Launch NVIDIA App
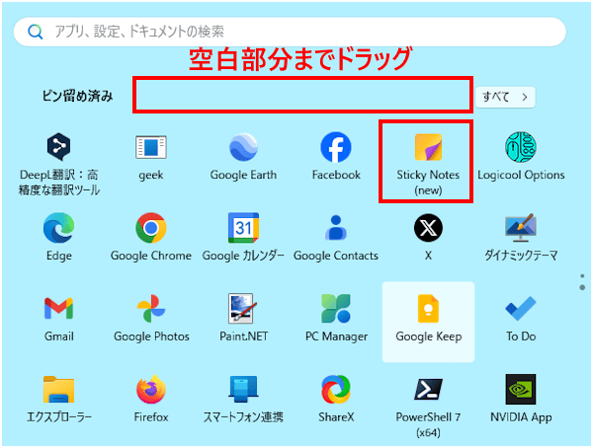This screenshot has height=448, width=593. point(521,399)
